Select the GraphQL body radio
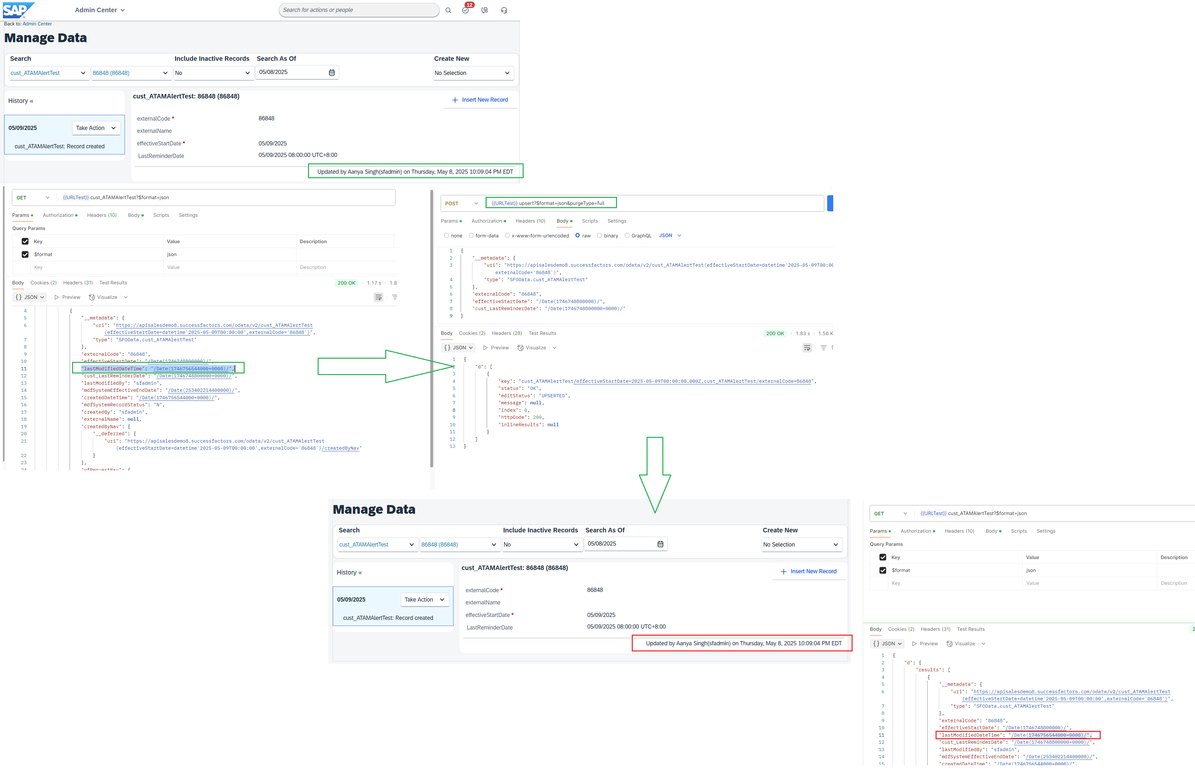Screen dimensions: 1195x773 [627, 235]
